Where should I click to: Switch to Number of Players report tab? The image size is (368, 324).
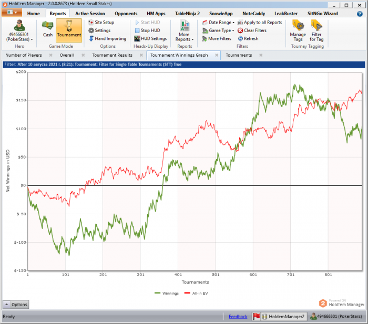[24, 55]
